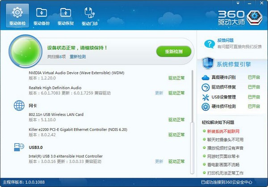Click 更新 for Realtek High Definition Audio

point(159,93)
